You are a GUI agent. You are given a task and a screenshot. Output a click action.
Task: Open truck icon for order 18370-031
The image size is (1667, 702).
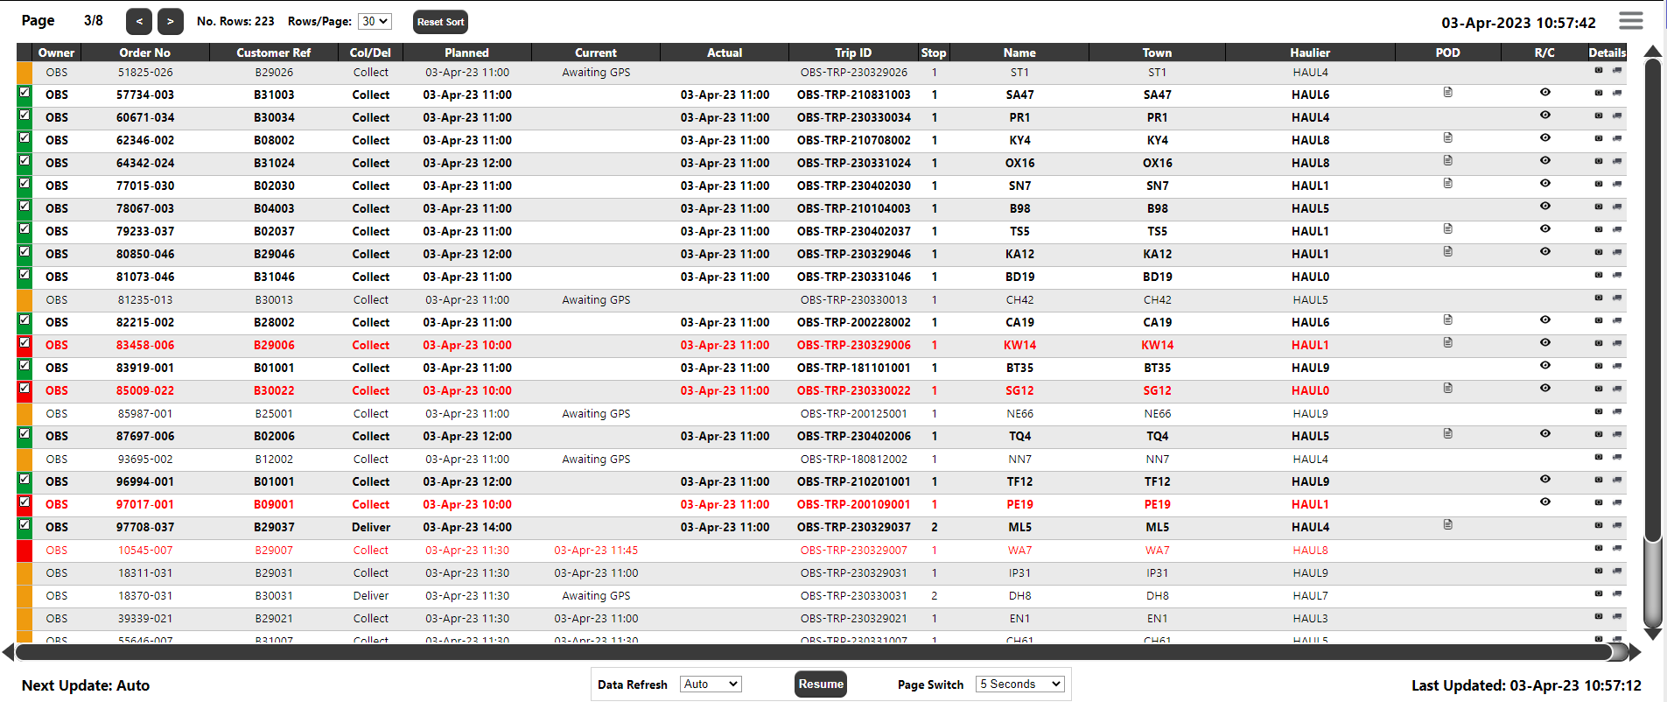point(1617,593)
